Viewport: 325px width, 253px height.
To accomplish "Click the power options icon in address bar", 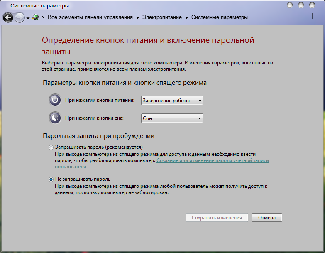I will point(36,17).
